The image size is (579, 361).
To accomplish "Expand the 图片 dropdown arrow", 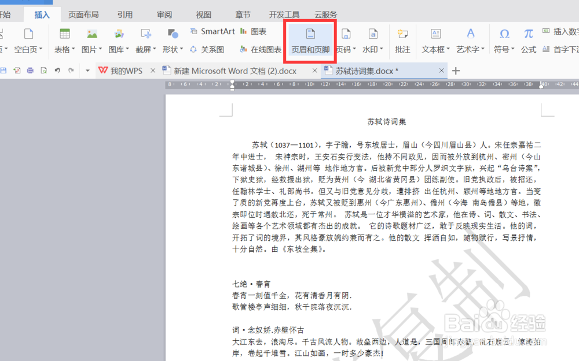I will (100, 49).
